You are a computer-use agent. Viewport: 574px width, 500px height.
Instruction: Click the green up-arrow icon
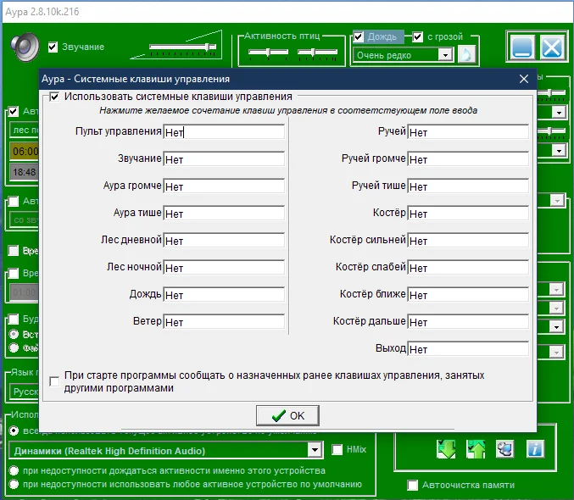476,449
